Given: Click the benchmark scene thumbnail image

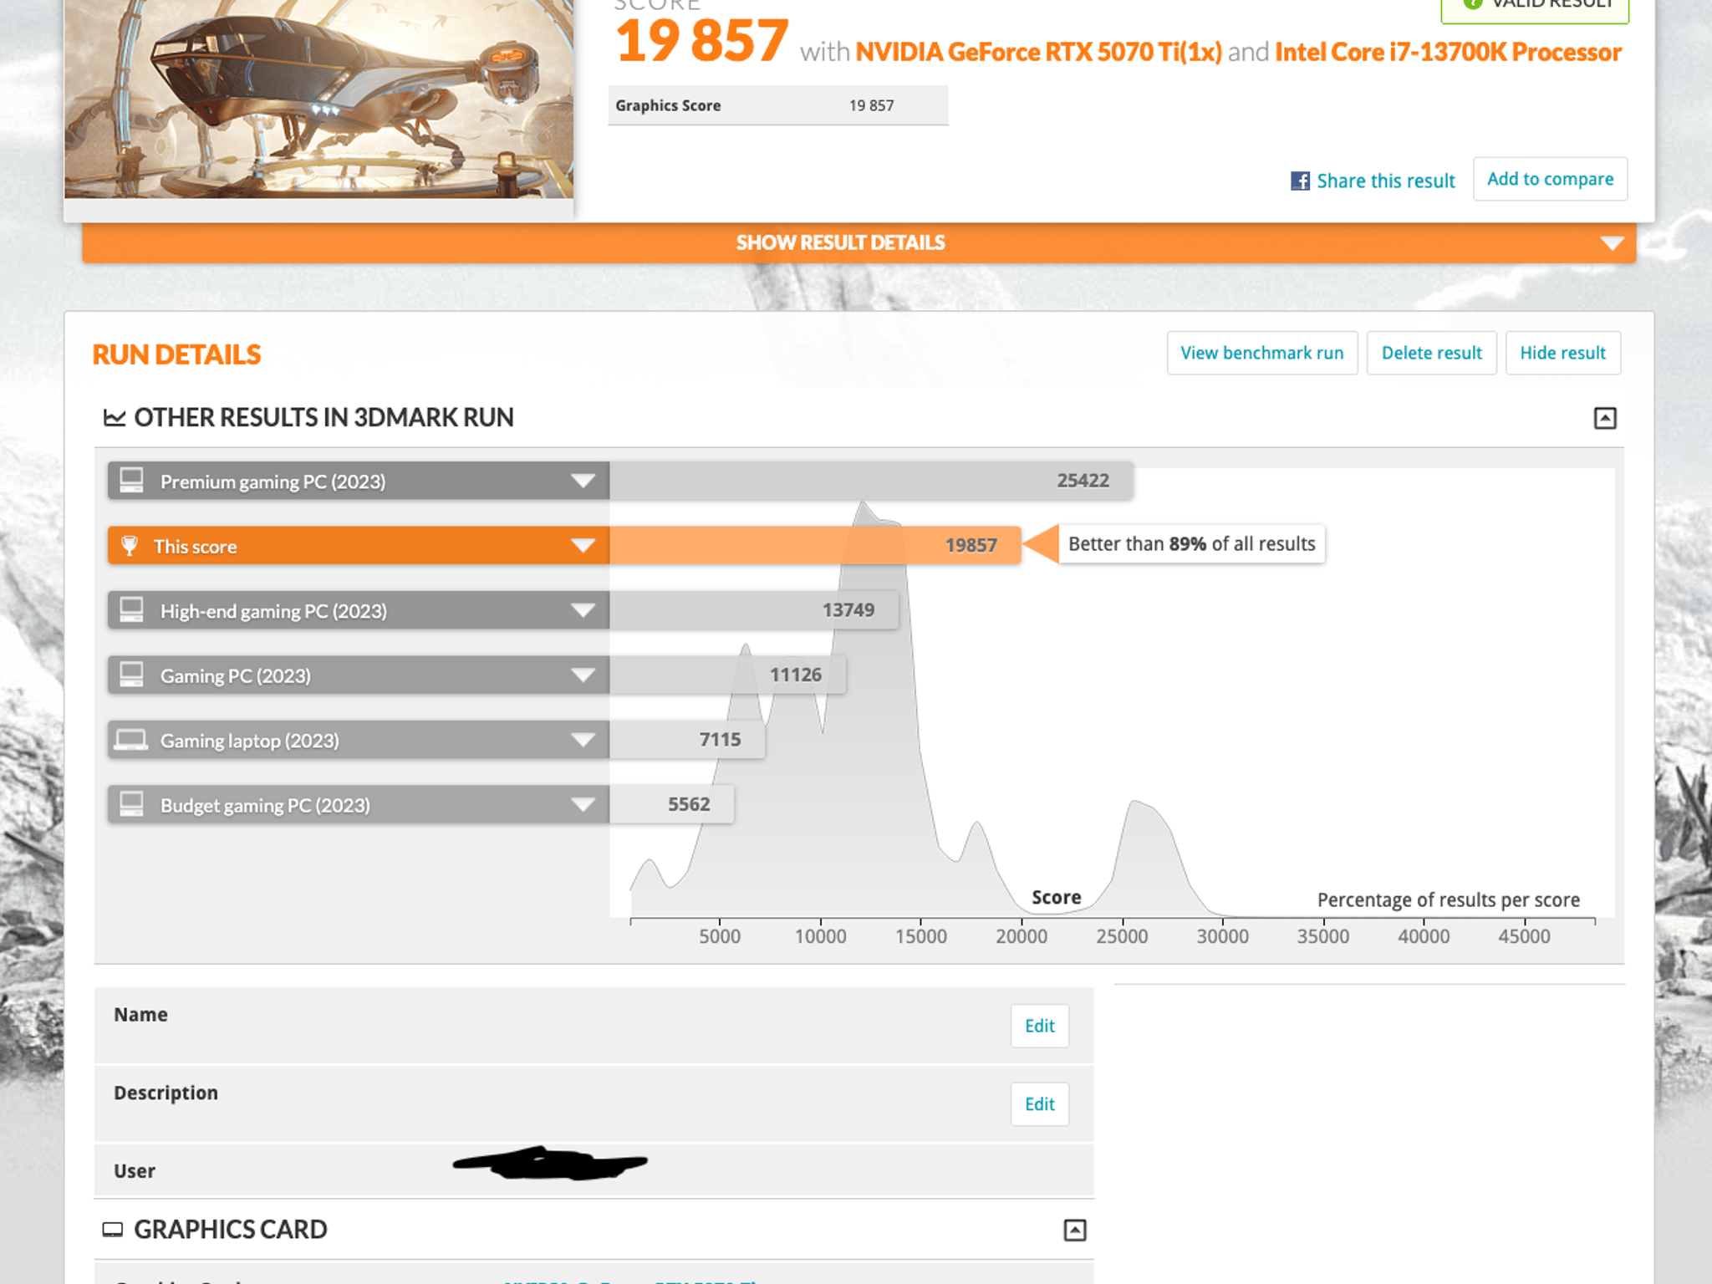Looking at the screenshot, I should coord(318,99).
